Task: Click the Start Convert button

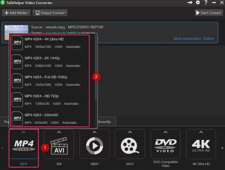Action: 209,13
